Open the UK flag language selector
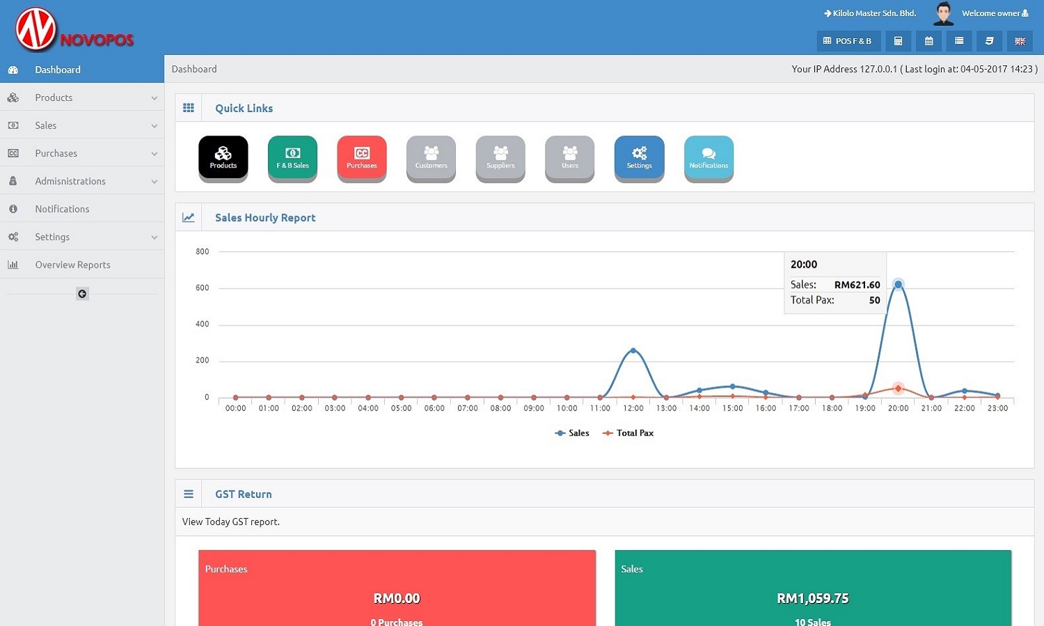The image size is (1044, 626). coord(1020,41)
